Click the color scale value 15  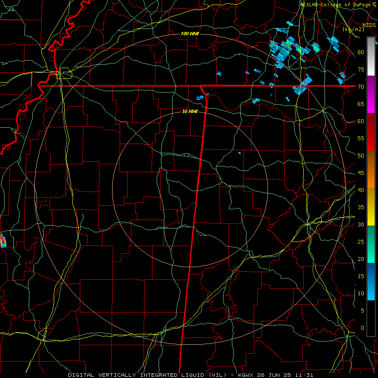361,276
